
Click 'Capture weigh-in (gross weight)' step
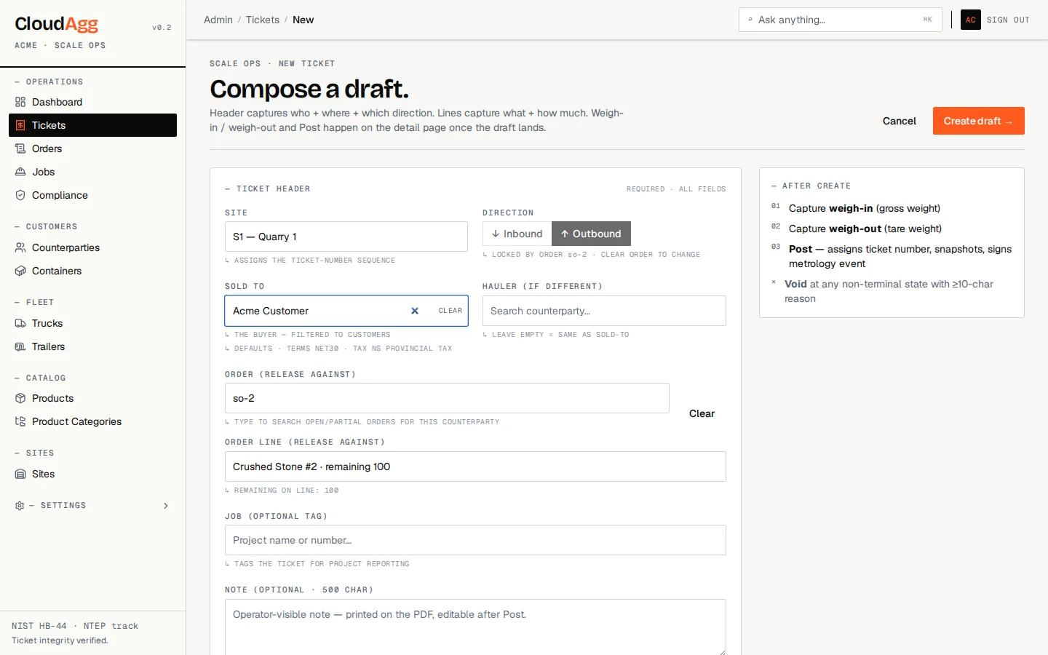pyautogui.click(x=865, y=208)
